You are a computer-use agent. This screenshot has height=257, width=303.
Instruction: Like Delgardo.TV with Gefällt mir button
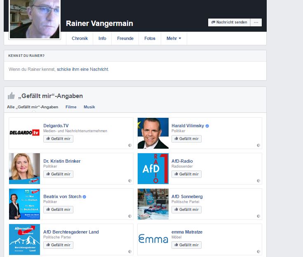click(58, 139)
